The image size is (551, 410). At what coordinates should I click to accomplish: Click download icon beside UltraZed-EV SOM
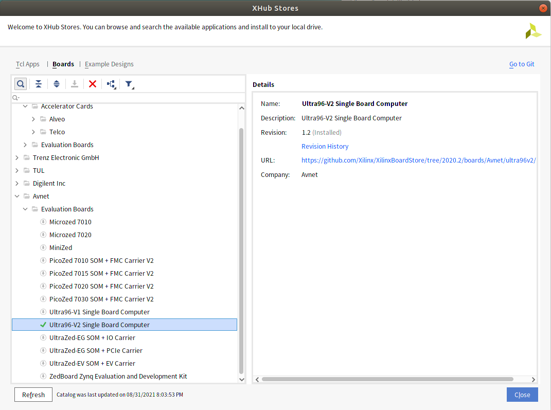pos(43,363)
